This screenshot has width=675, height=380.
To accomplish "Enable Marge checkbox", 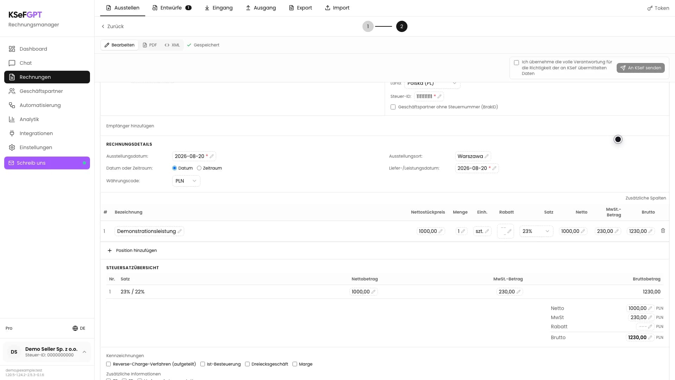I will pyautogui.click(x=295, y=364).
